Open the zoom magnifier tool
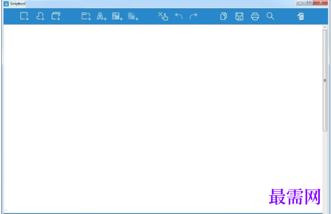Screen dimensions: 331x214 tap(270, 16)
